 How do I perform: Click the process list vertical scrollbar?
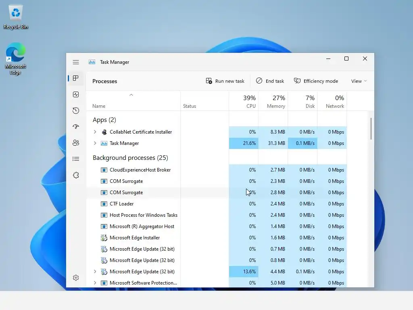tap(371, 129)
